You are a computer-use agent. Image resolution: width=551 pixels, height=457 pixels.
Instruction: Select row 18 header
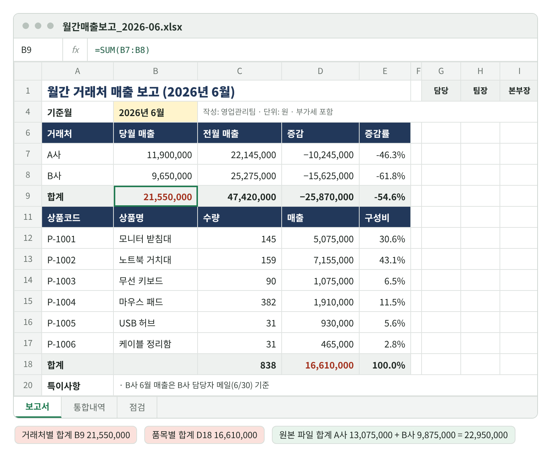(x=28, y=365)
